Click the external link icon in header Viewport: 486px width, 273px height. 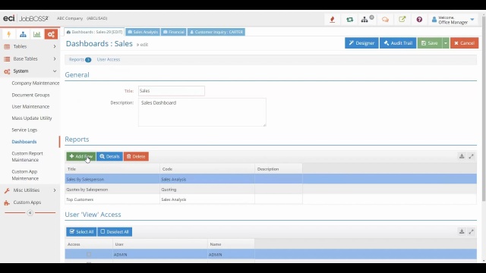pyautogui.click(x=402, y=19)
